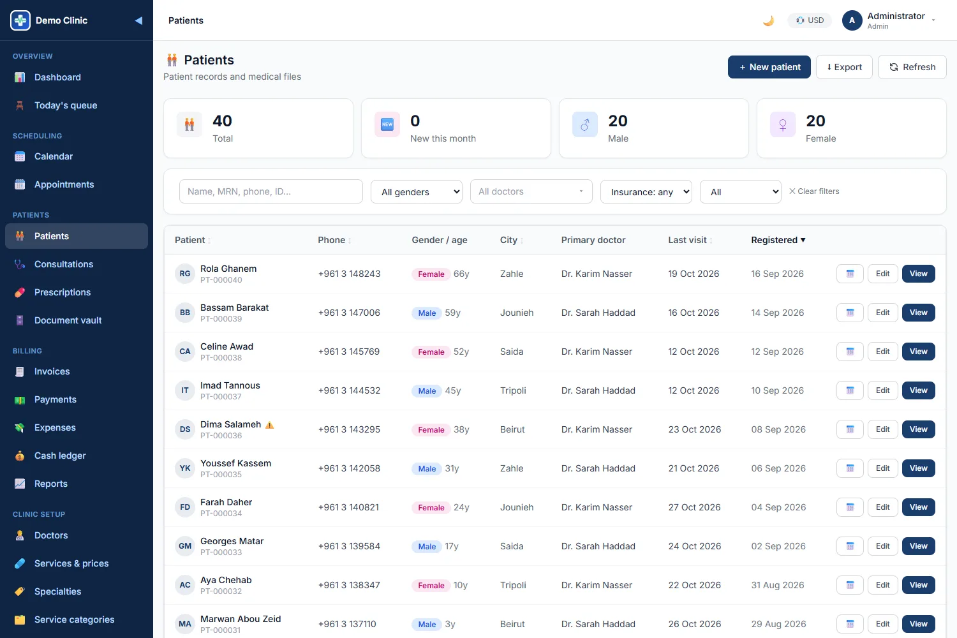Click the New patient button
Screen dimensions: 957x638
769,67
